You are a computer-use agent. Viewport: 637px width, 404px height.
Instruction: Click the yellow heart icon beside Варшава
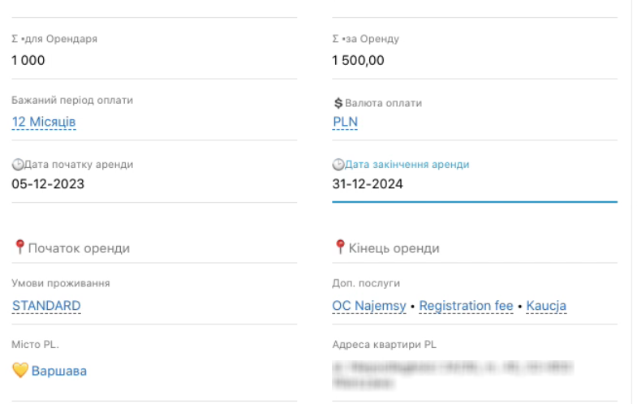coord(20,371)
